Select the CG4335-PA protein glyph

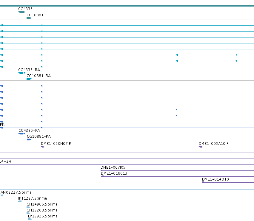[x=22, y=134]
